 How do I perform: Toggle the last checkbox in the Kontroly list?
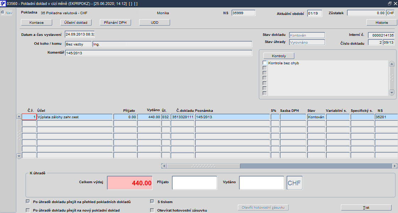coord(265,93)
